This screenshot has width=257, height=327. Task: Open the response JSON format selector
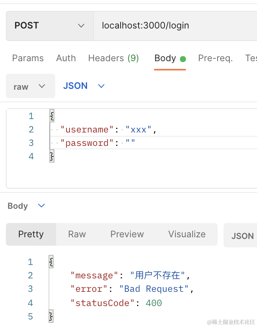coord(240,236)
